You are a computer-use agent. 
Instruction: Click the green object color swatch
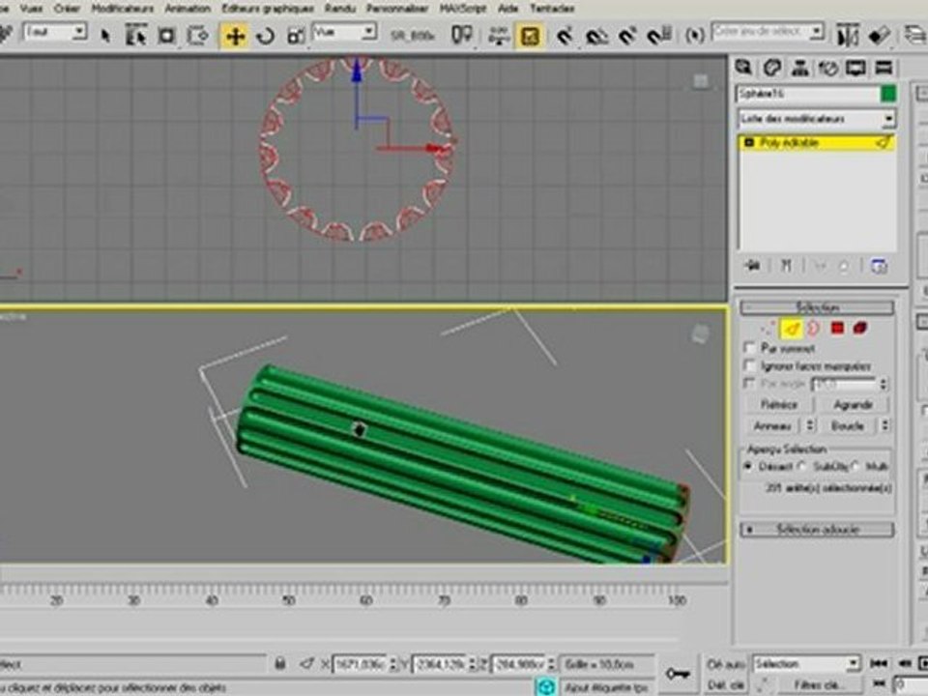[x=887, y=94]
